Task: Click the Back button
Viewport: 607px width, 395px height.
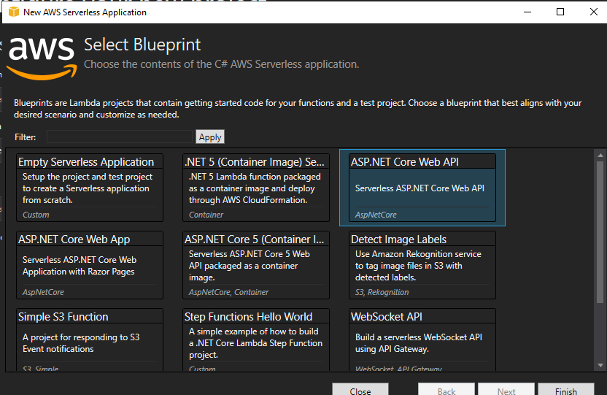Action: [x=446, y=390]
